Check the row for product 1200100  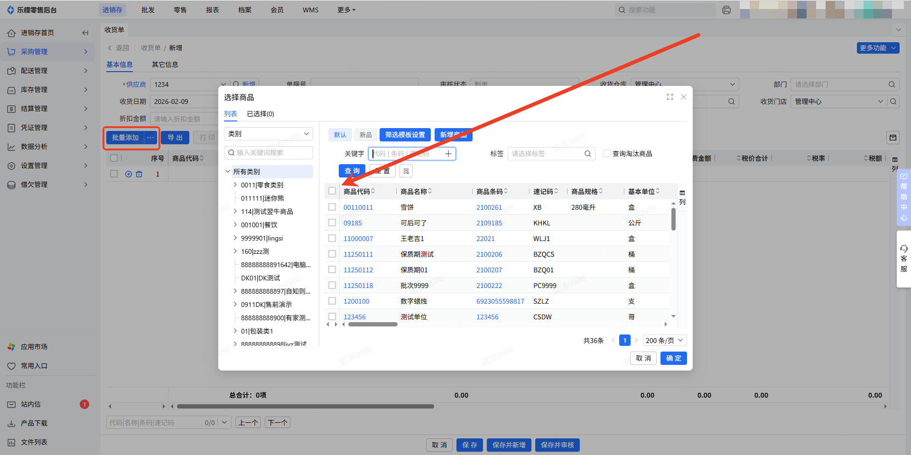click(332, 301)
